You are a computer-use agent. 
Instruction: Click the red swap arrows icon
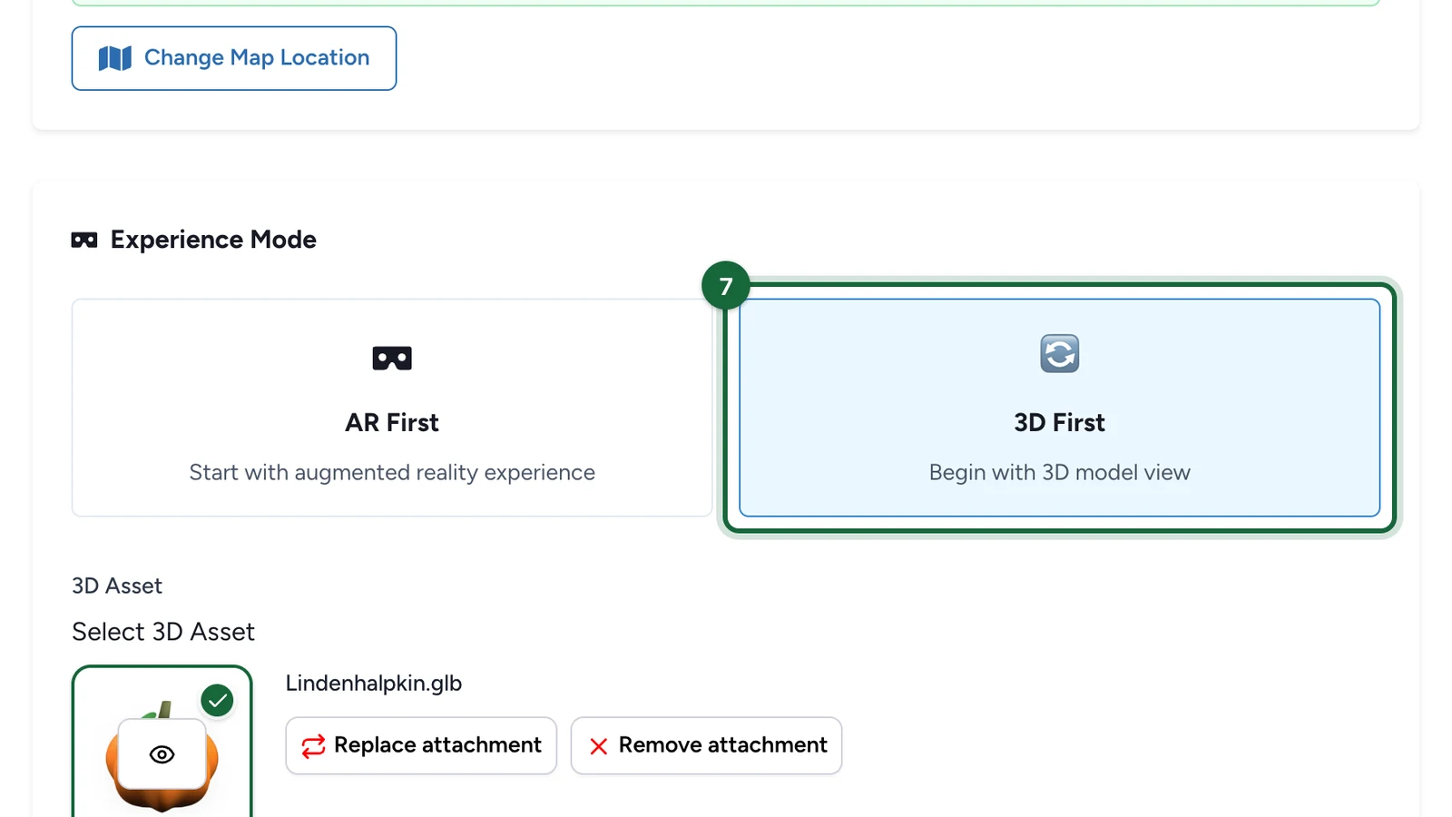tap(313, 746)
